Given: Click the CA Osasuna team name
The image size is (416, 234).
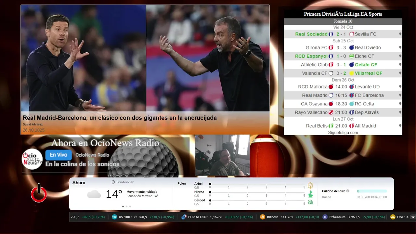Looking at the screenshot, I should coord(314,104).
